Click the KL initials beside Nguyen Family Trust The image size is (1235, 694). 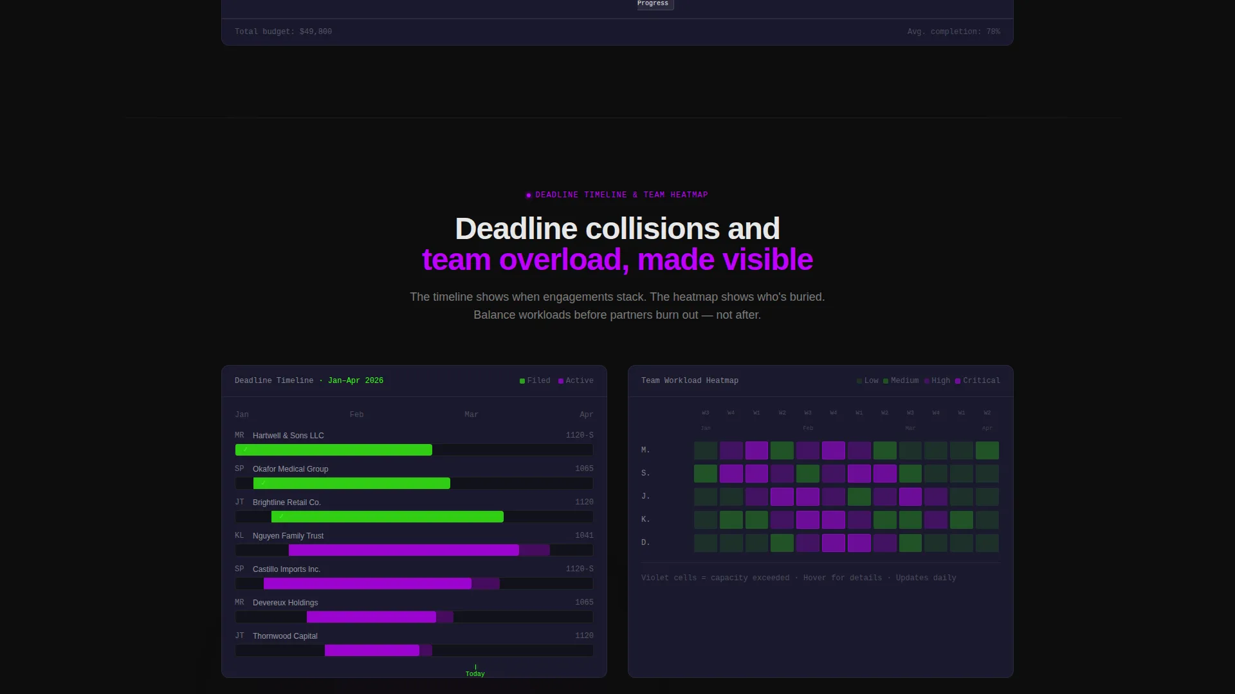click(239, 535)
